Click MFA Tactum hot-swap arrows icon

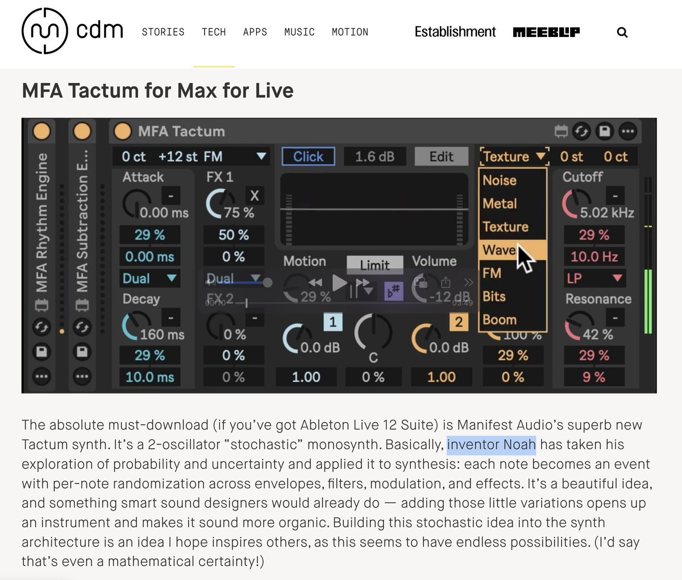coord(581,132)
